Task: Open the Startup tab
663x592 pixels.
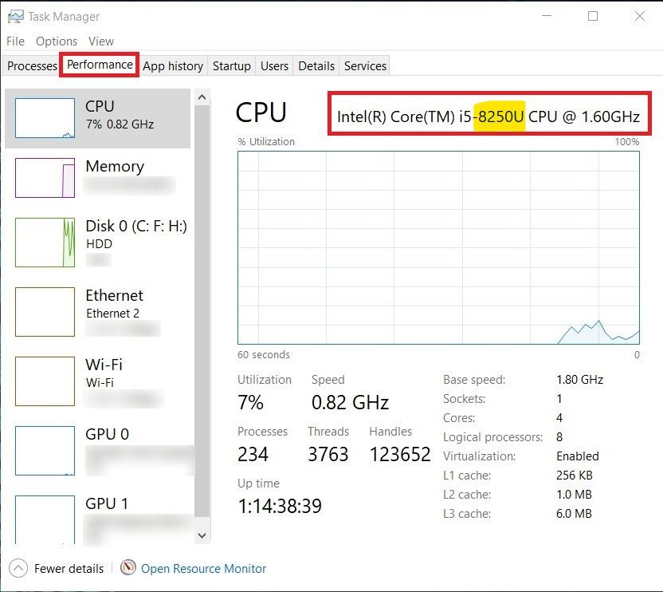Action: [x=231, y=66]
